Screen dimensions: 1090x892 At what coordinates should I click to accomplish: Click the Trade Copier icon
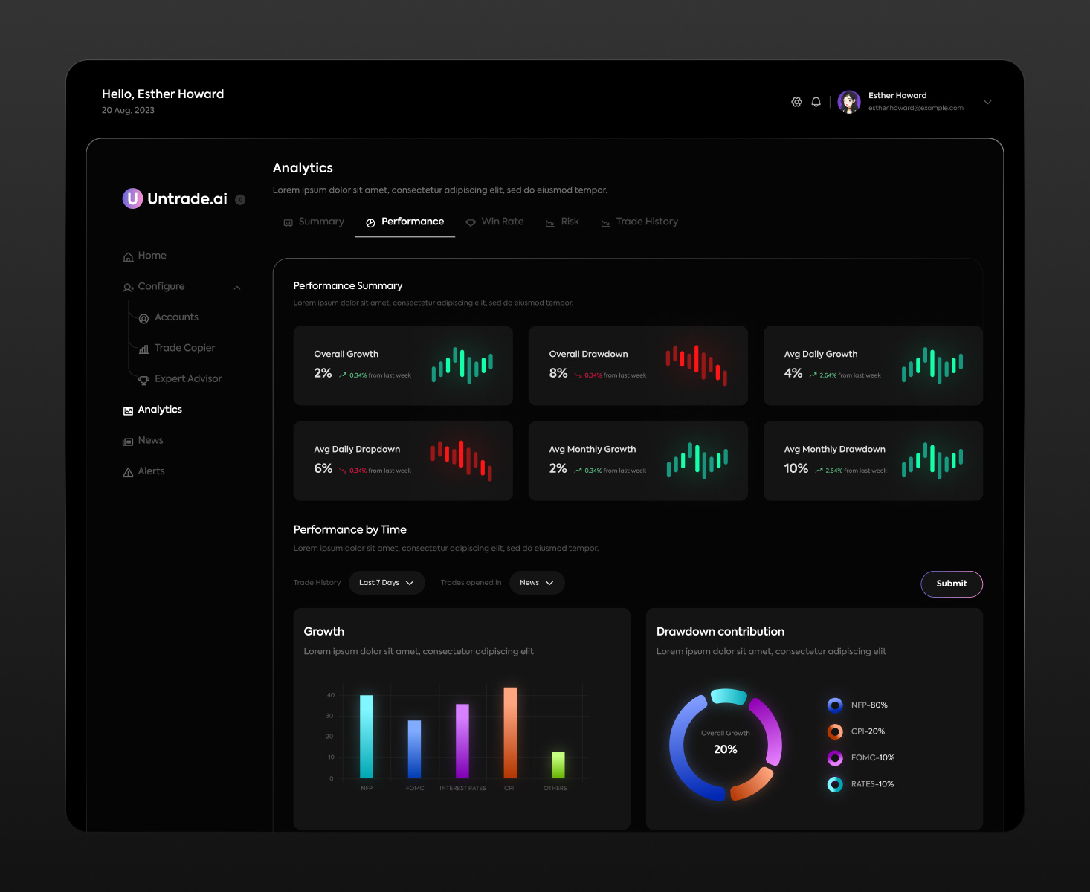(143, 348)
